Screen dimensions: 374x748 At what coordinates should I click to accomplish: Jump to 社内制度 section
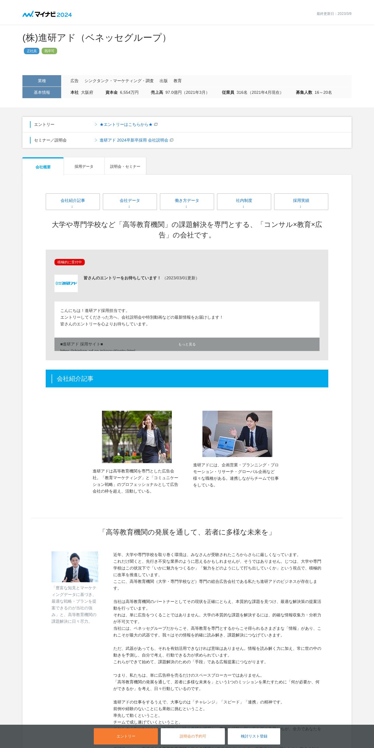(x=244, y=202)
